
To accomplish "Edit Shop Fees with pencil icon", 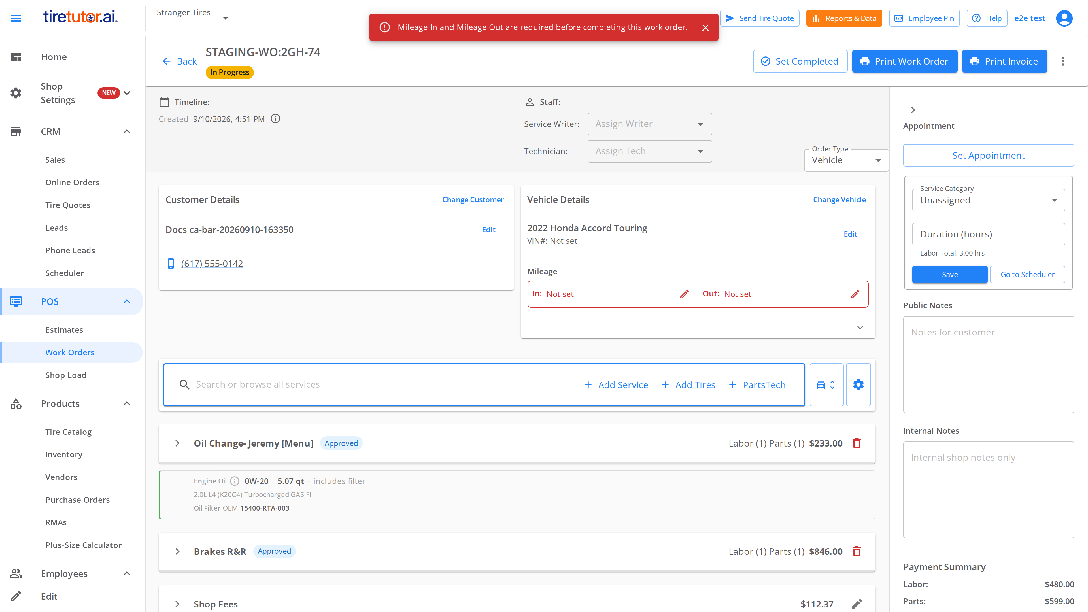I will [857, 604].
